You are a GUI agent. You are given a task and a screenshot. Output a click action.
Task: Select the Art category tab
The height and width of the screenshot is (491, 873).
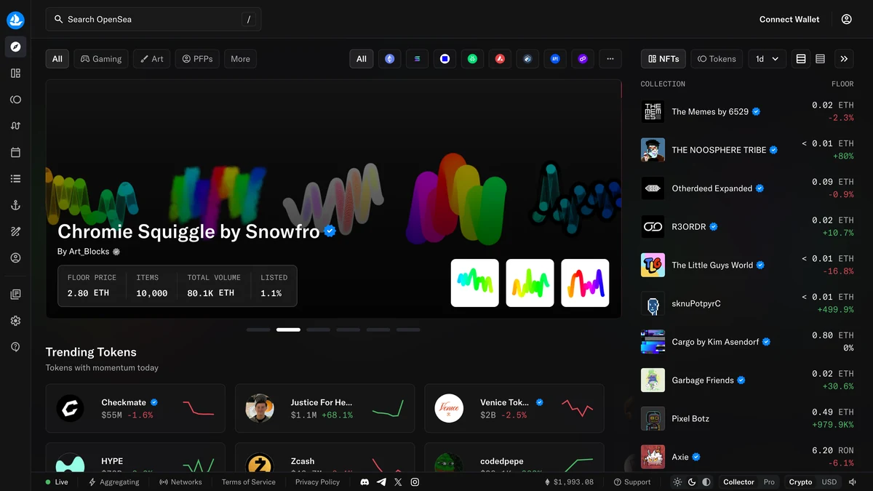152,59
